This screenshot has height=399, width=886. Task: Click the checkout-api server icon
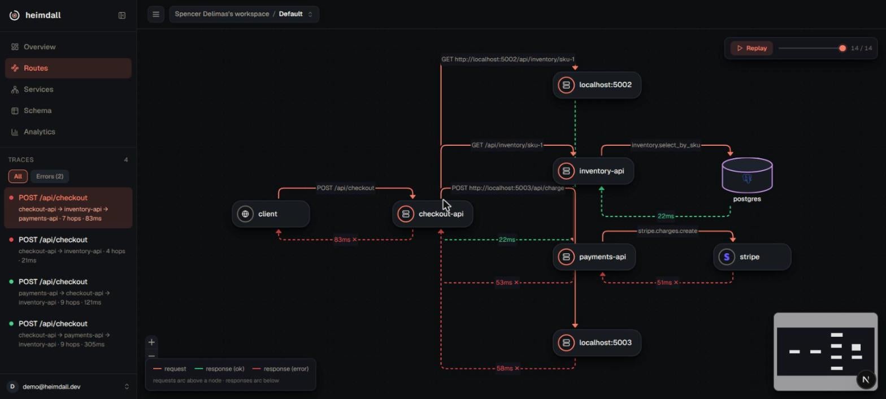[406, 214]
